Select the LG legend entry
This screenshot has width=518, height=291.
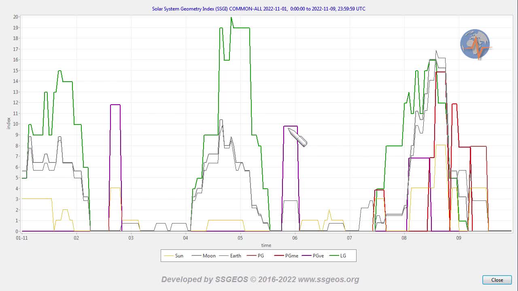pyautogui.click(x=338, y=255)
